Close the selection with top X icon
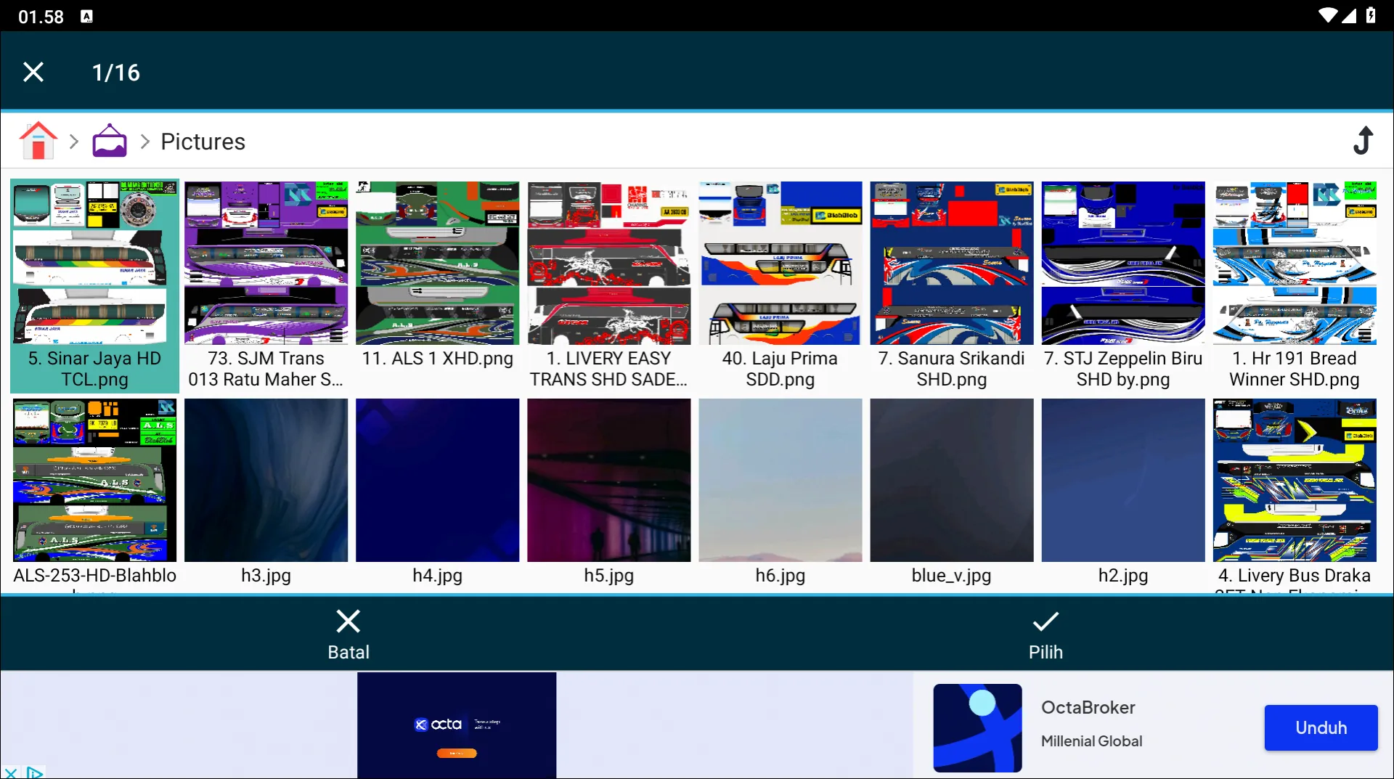The image size is (1394, 779). pyautogui.click(x=33, y=72)
